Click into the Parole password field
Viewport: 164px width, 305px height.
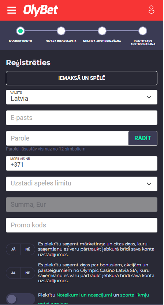67,138
